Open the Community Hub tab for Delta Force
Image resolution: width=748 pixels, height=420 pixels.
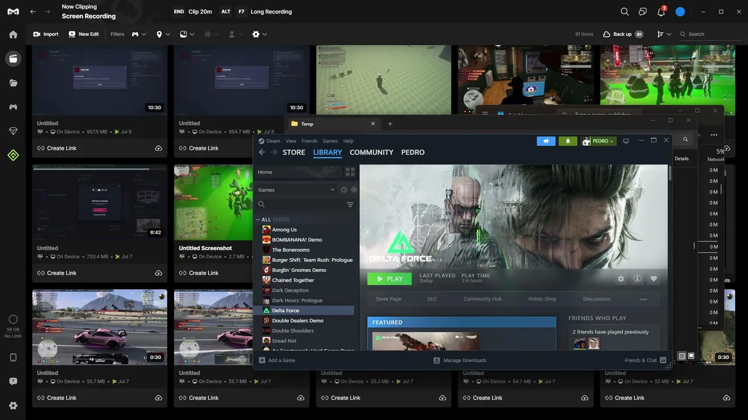[483, 299]
